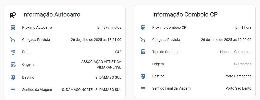The height and width of the screenshot is (100, 260).
Task: Select the S. DÂMASO SUL destination value
Action: click(x=108, y=77)
